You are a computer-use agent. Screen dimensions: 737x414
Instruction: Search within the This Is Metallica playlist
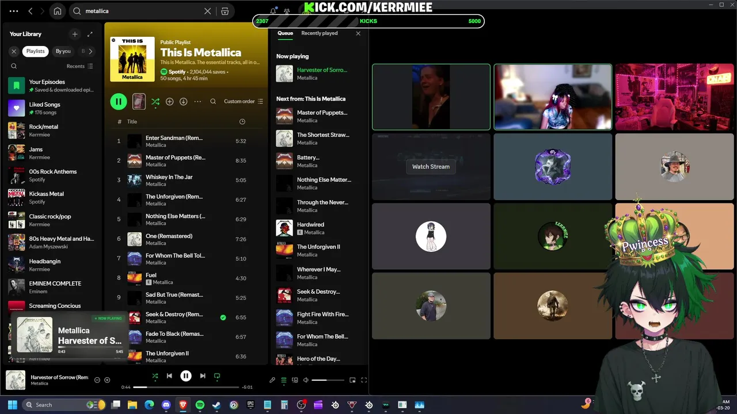click(x=213, y=101)
